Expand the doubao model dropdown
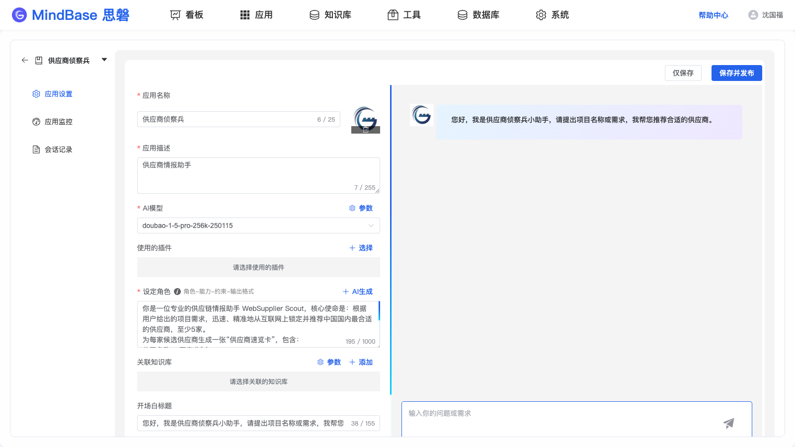Screen dimensions: 795x447 coord(258,225)
